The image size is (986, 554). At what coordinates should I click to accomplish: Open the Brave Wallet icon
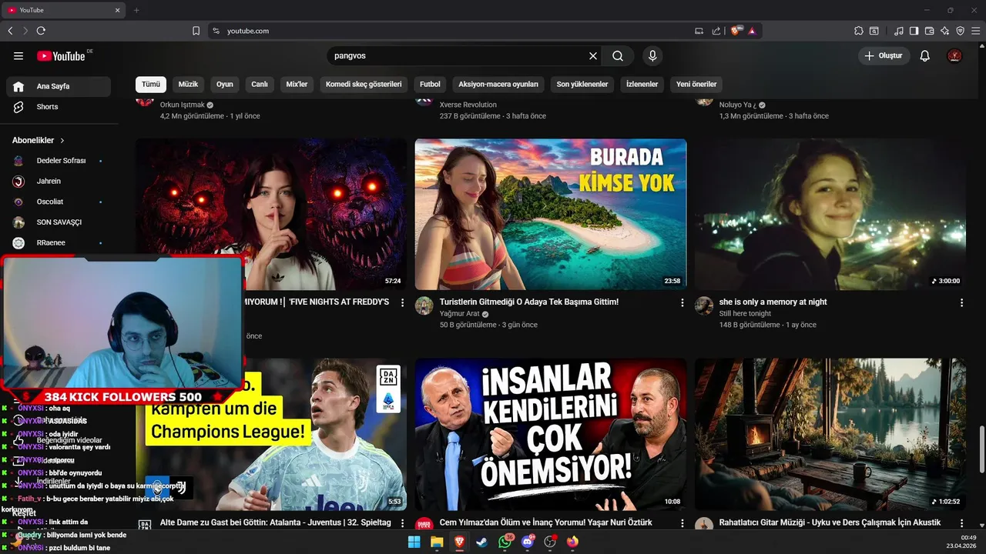tap(930, 31)
